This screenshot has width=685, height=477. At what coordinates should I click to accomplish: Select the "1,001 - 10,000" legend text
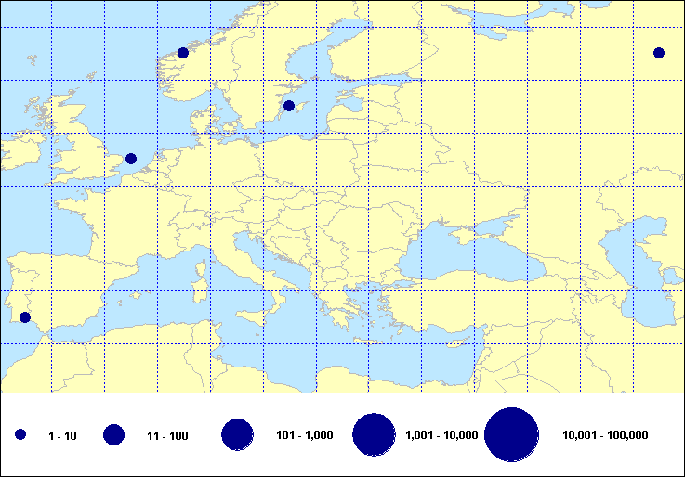pyautogui.click(x=442, y=435)
